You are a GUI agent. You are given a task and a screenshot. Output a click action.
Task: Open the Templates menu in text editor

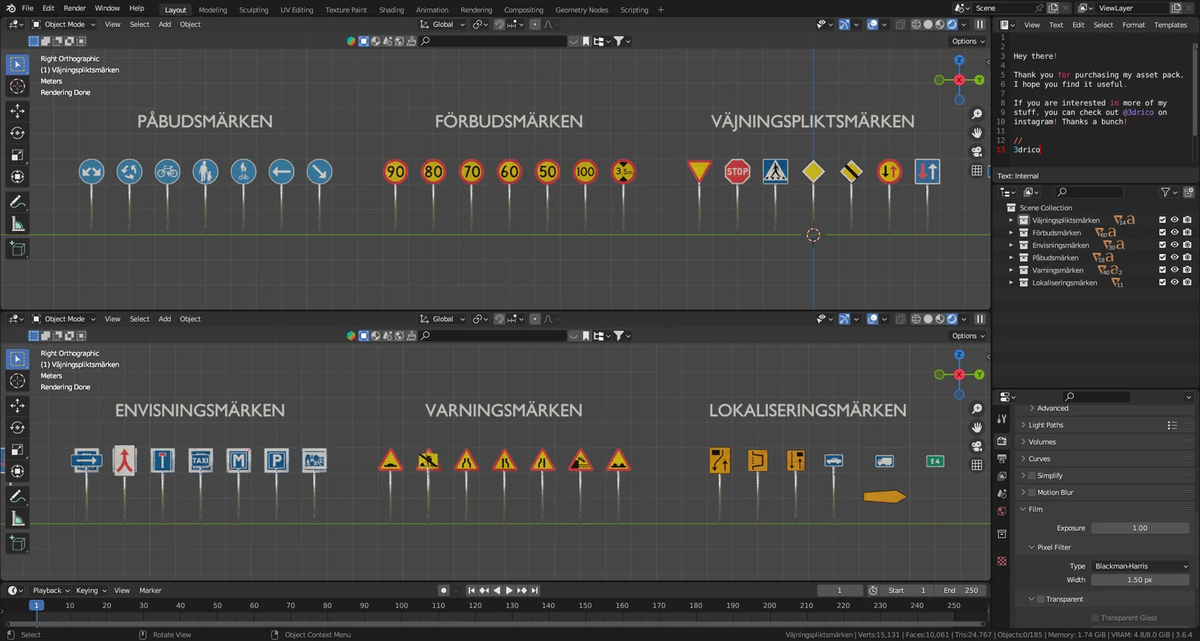(x=1170, y=25)
